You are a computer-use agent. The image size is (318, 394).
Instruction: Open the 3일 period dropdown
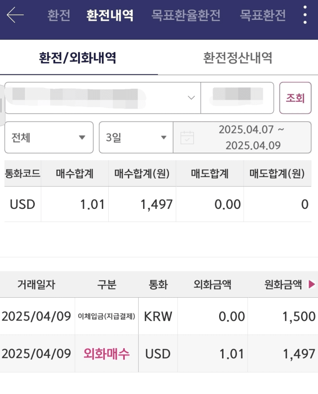pyautogui.click(x=136, y=137)
